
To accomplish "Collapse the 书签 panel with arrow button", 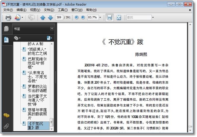I will (52, 29).
